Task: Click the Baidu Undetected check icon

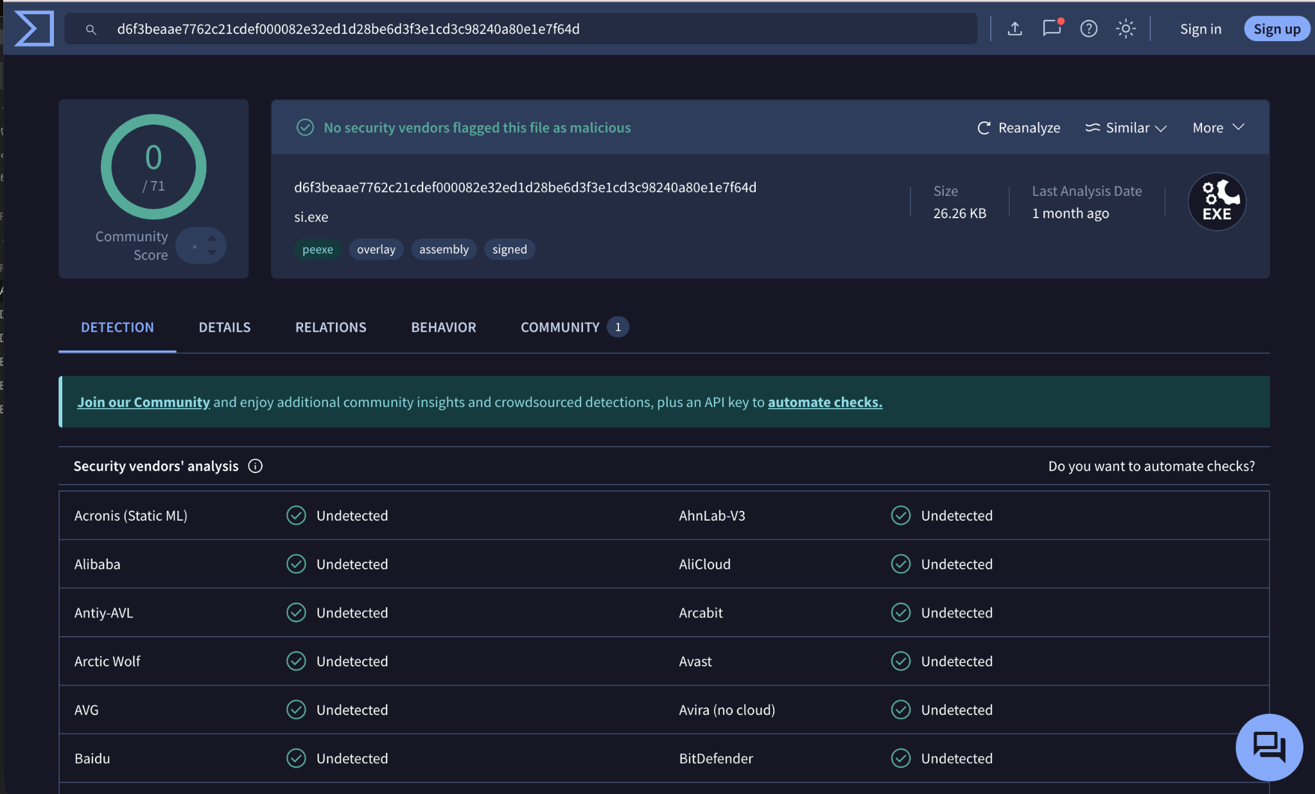Action: [296, 758]
